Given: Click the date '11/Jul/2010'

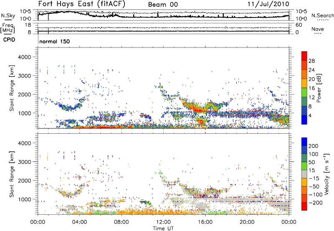Looking at the screenshot, I should 268,4.
